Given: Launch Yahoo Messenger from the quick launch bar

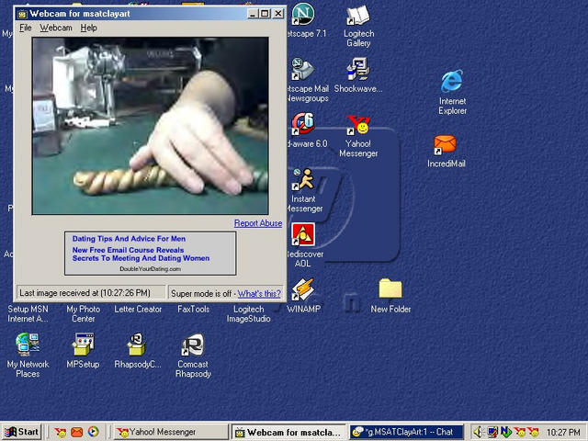Looking at the screenshot, I should click(x=60, y=433).
